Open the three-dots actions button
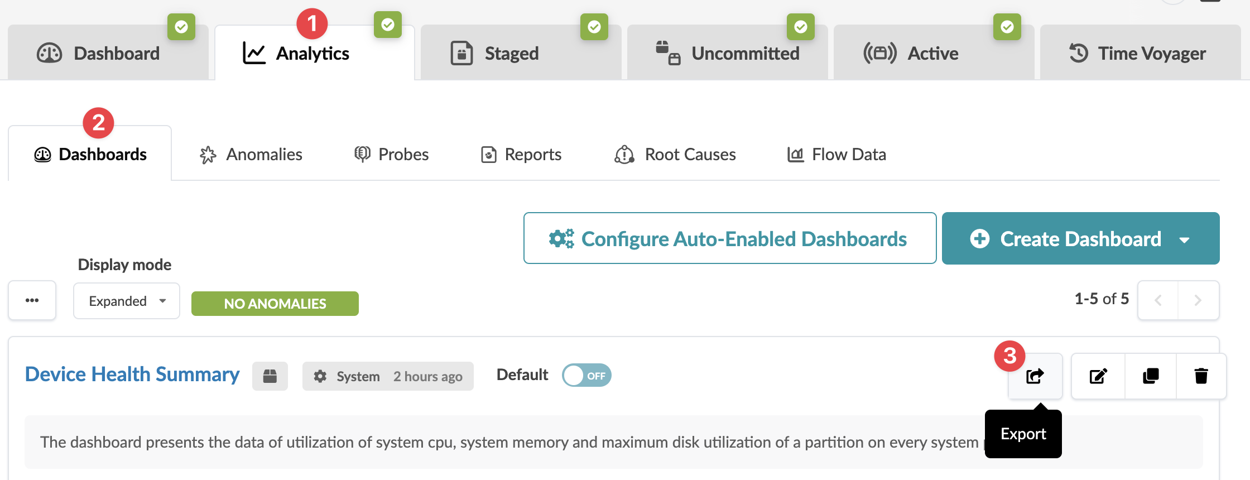 (x=32, y=300)
